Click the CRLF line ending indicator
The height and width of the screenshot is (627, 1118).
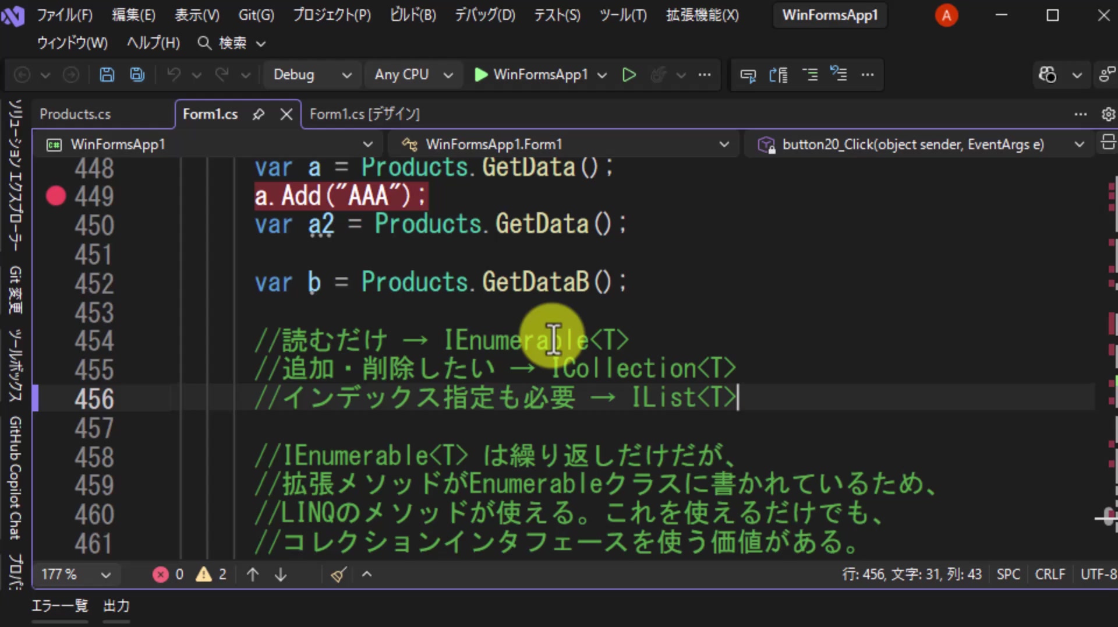tap(1050, 575)
